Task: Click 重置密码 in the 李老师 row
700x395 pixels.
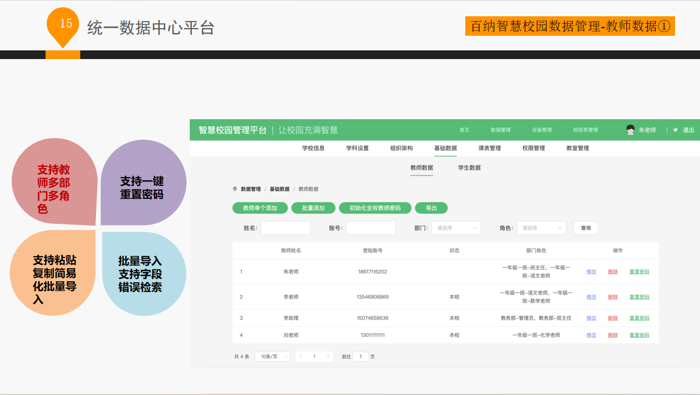Action: pos(639,297)
